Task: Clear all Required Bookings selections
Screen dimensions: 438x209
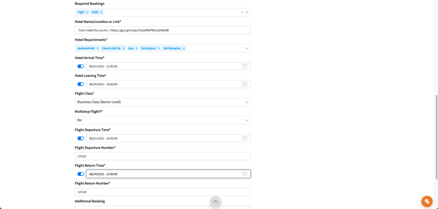Action: tap(242, 13)
